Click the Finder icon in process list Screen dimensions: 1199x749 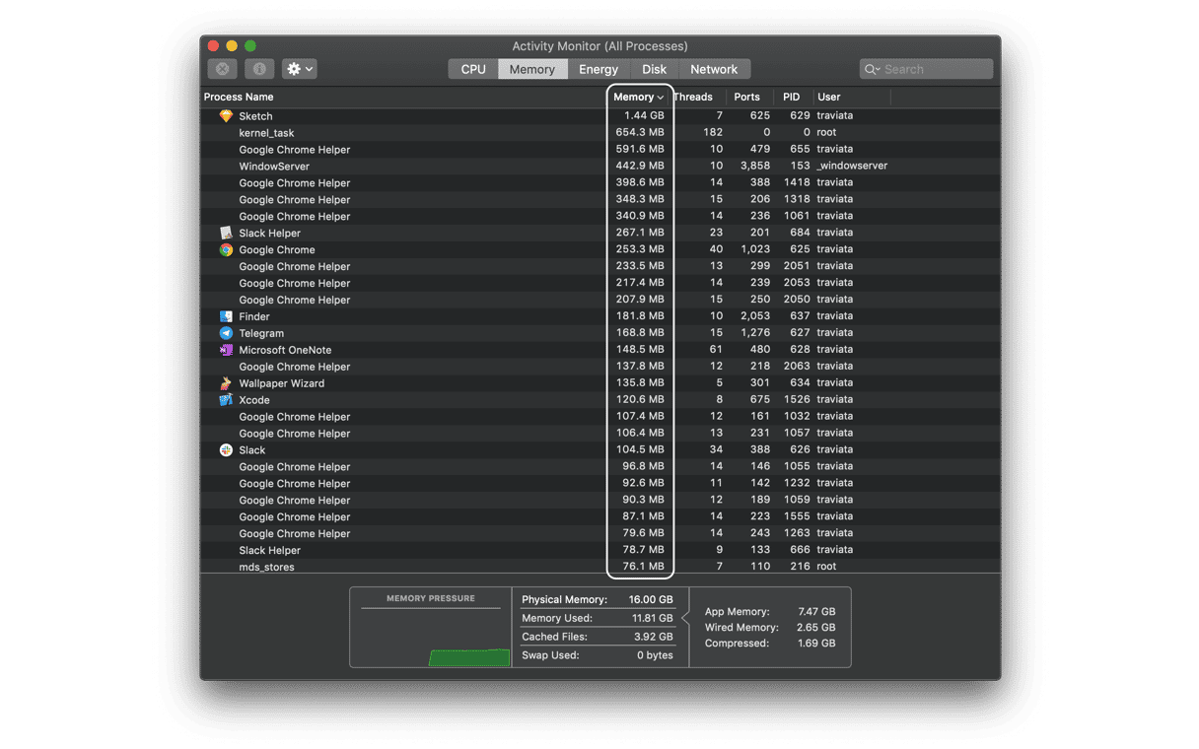(x=226, y=316)
